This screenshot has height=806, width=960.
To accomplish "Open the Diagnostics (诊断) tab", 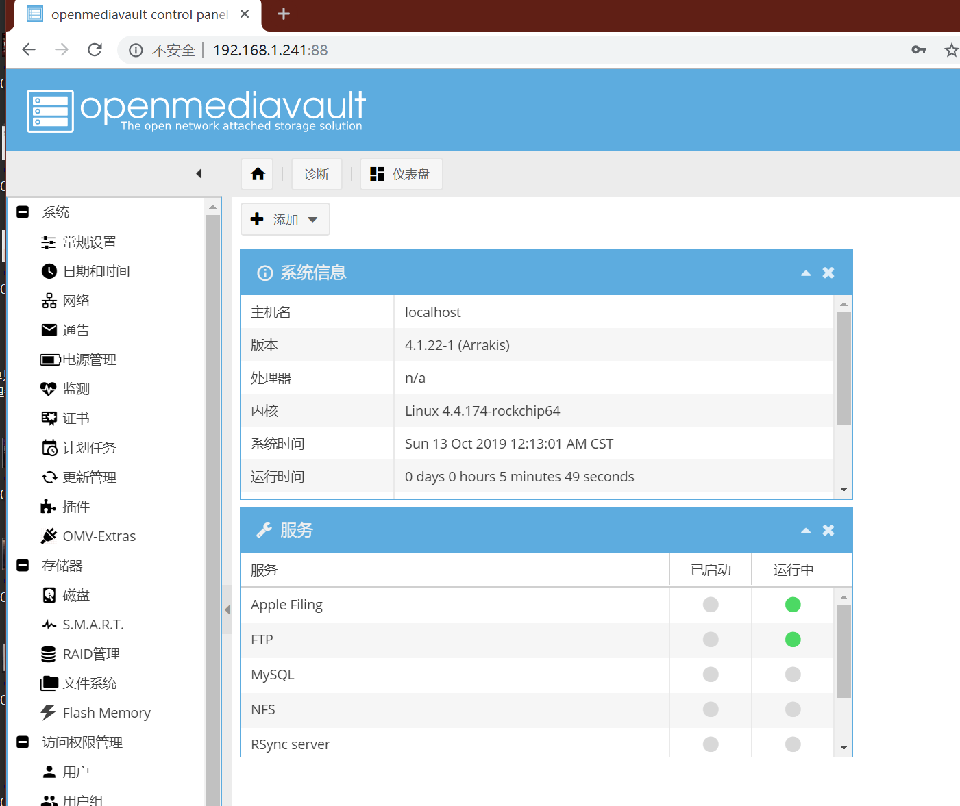I will pos(317,174).
